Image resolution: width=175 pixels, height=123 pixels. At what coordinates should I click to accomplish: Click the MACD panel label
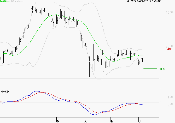point(5,92)
